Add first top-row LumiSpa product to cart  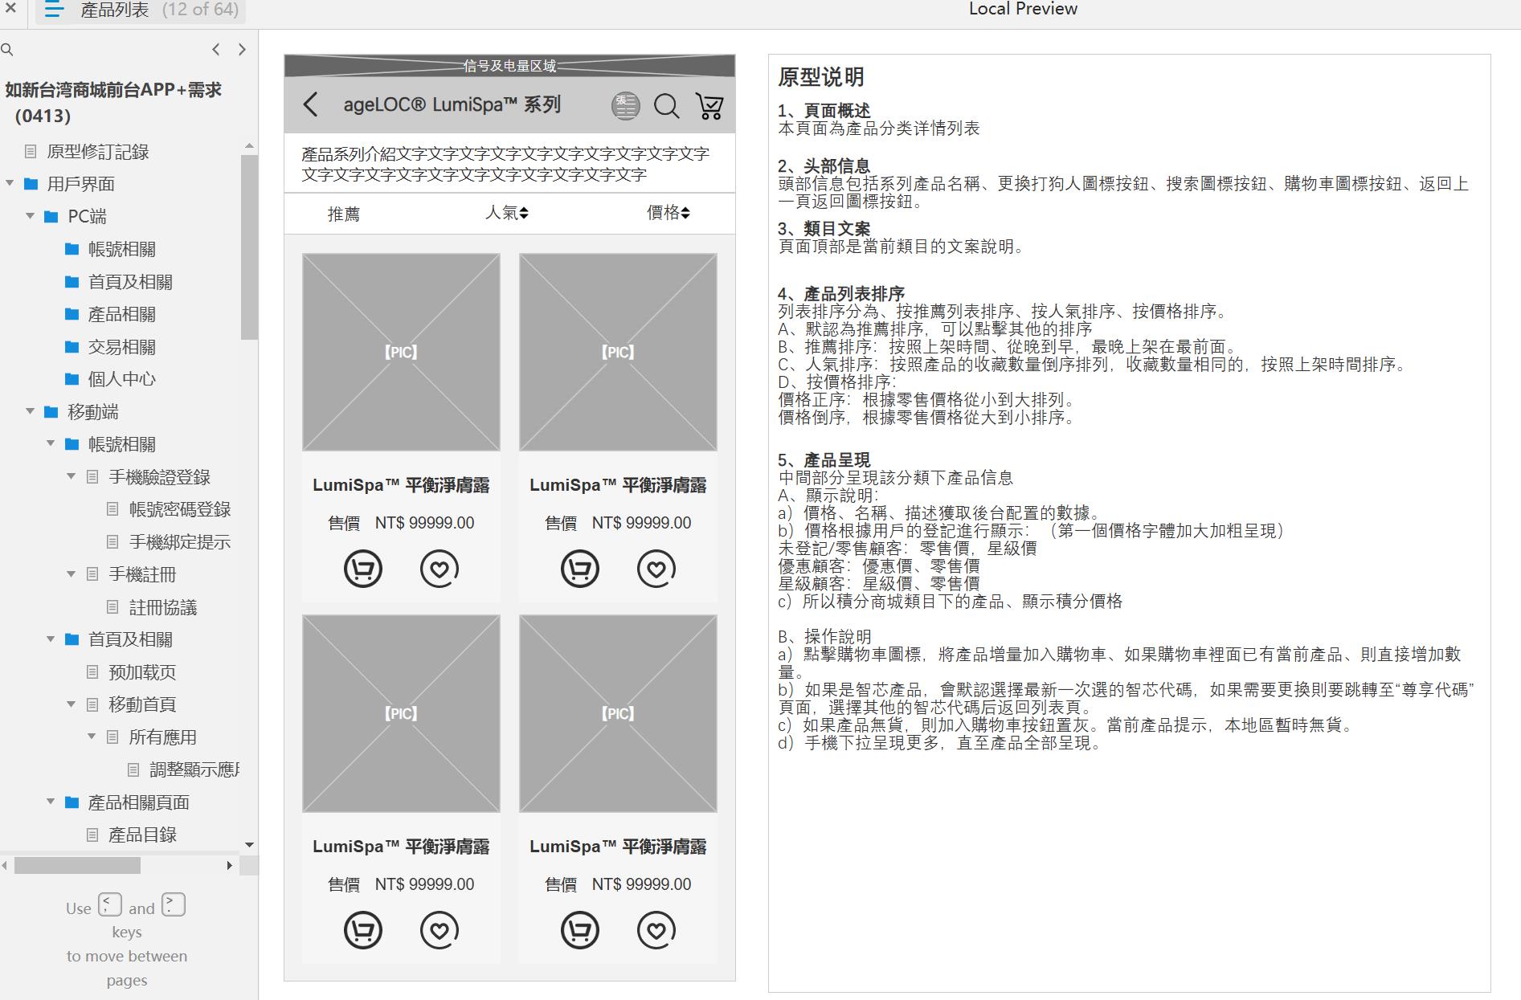pyautogui.click(x=363, y=569)
